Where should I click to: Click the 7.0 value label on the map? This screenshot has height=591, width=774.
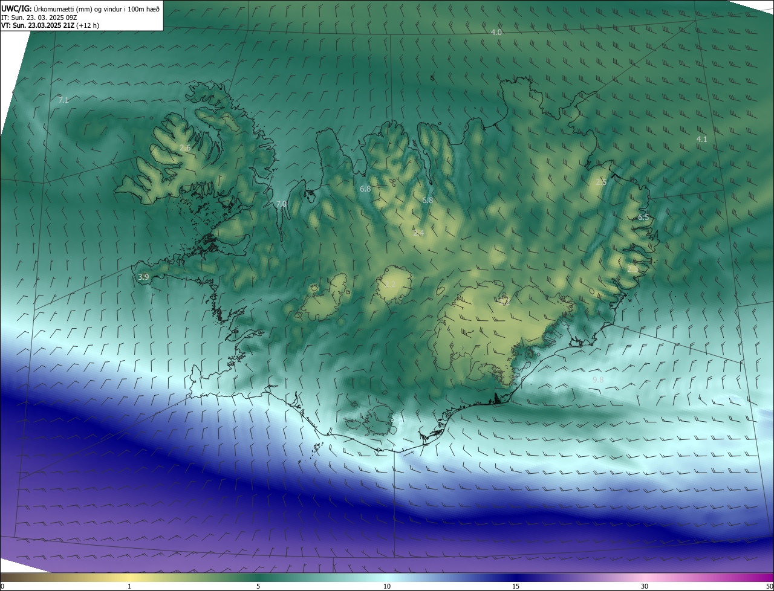coord(281,204)
